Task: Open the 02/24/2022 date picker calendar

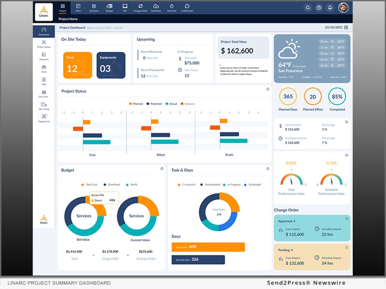Action: pos(345,28)
